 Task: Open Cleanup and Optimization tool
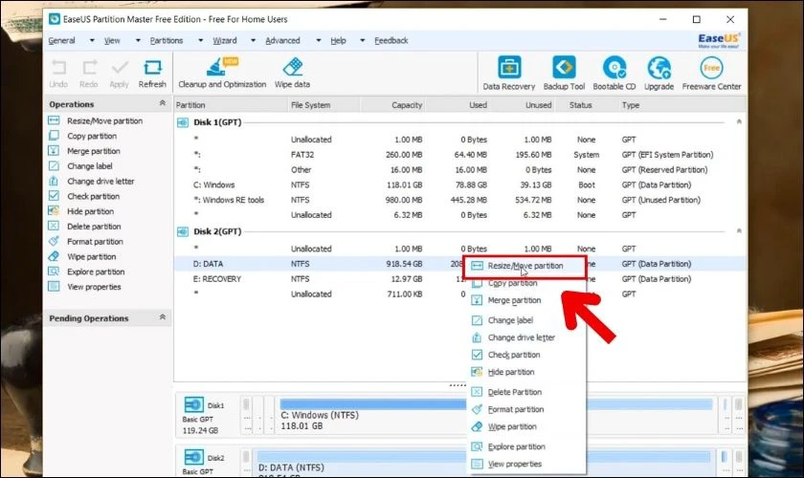click(x=222, y=73)
